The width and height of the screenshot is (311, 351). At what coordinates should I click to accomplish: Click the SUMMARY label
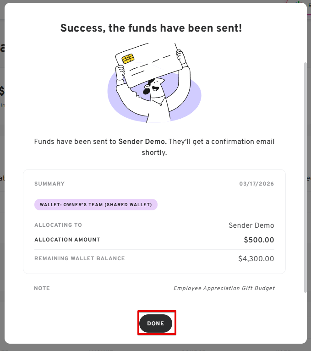[49, 184]
